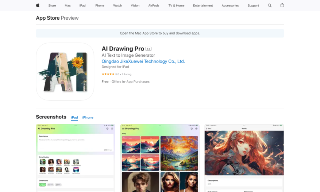
Task: Open the Support menu
Action: click(x=253, y=5)
